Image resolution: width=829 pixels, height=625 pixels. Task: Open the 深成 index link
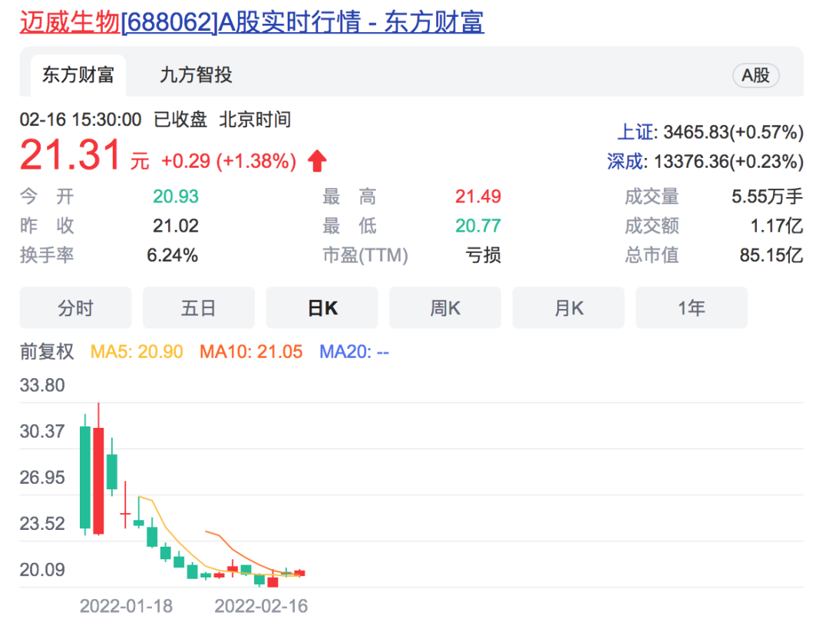tap(626, 162)
